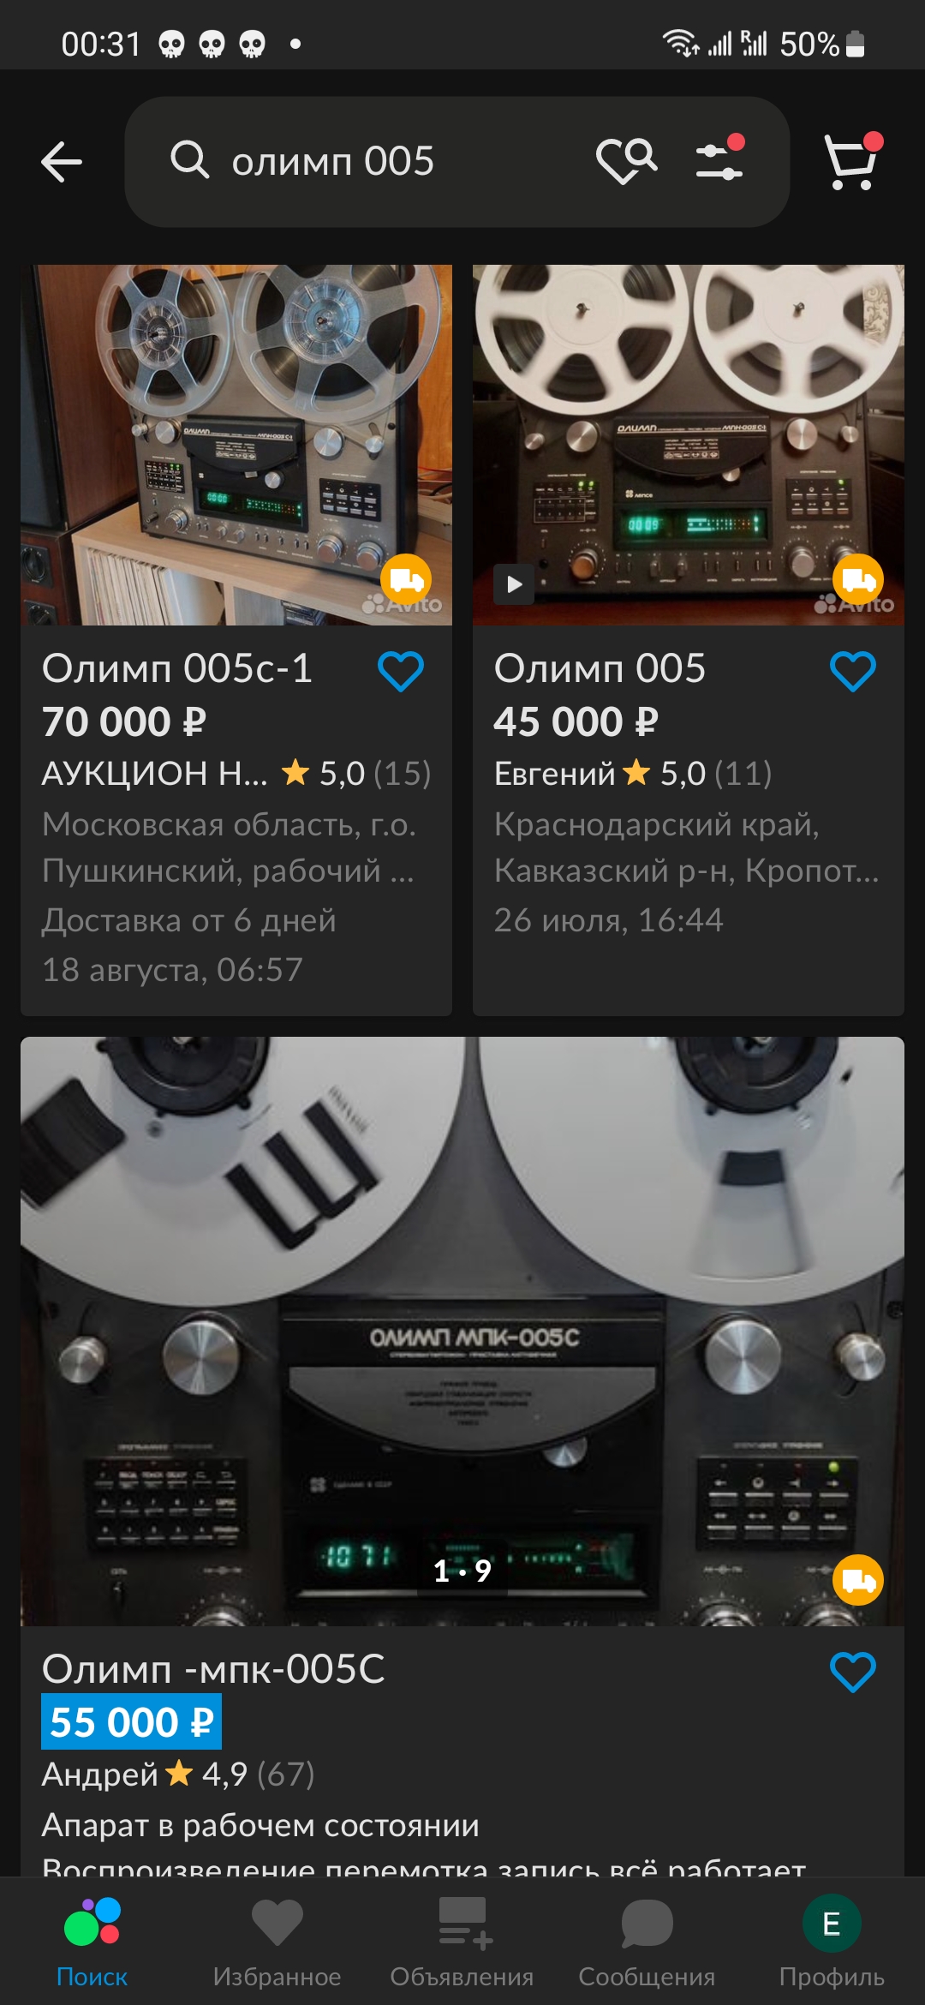Screen dimensions: 925x2005
Task: Save this search with the heart-magnifier icon
Action: [x=627, y=160]
